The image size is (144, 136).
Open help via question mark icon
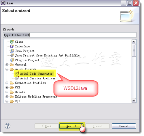coord(7,126)
